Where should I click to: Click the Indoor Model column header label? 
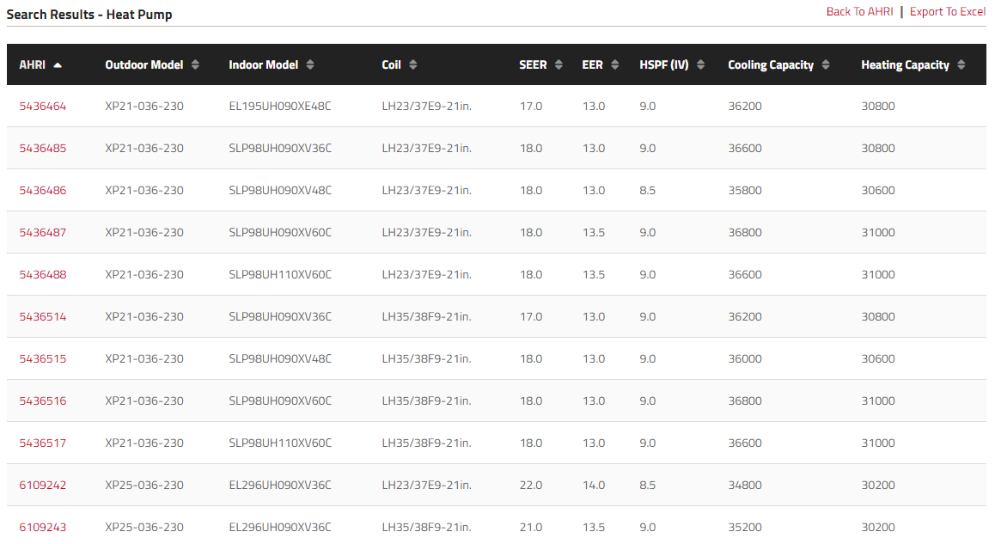coord(263,64)
